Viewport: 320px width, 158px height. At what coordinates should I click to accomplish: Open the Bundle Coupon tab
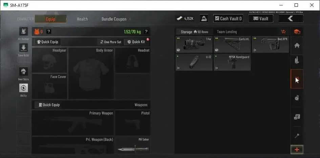point(114,19)
